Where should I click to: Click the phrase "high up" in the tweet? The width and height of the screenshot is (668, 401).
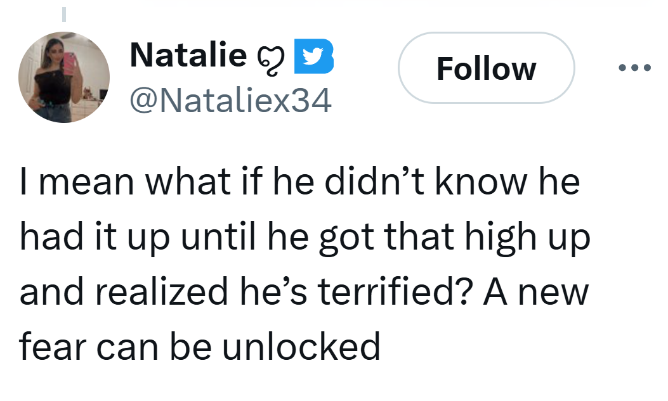[526, 238]
